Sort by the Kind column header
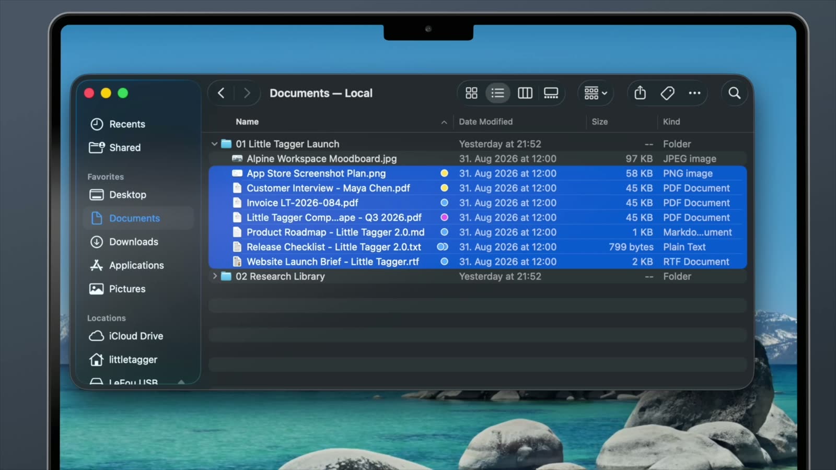The width and height of the screenshot is (836, 470). pyautogui.click(x=671, y=122)
